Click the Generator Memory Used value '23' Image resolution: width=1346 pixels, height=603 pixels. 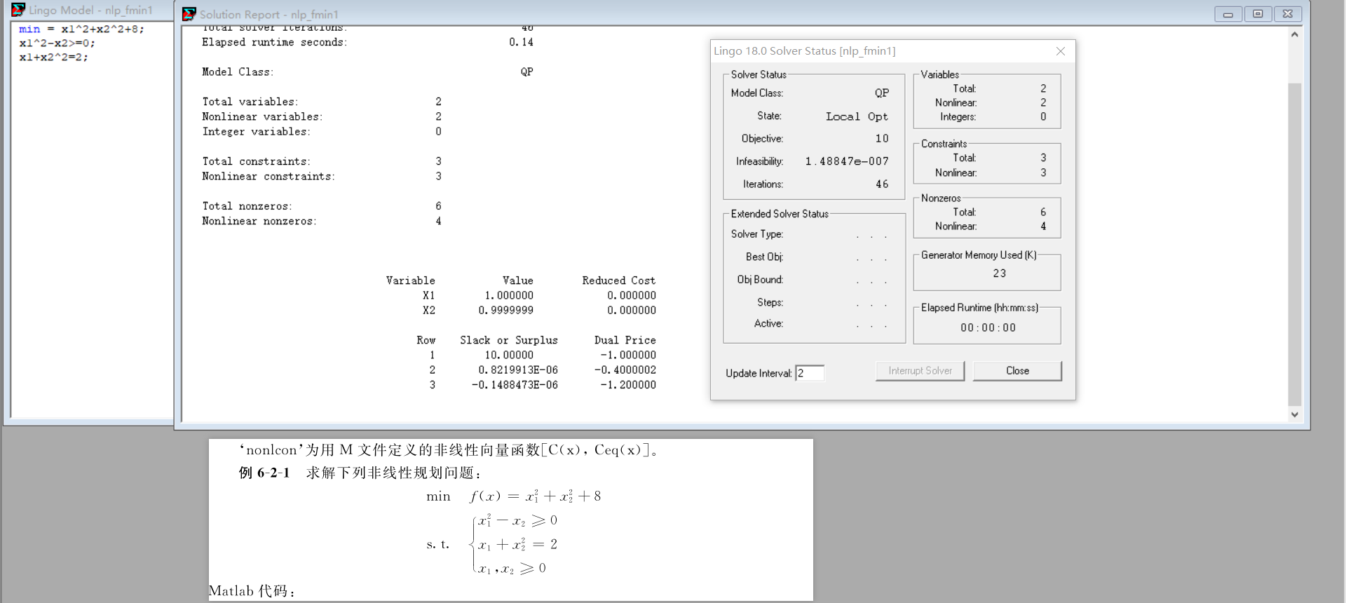point(1000,273)
